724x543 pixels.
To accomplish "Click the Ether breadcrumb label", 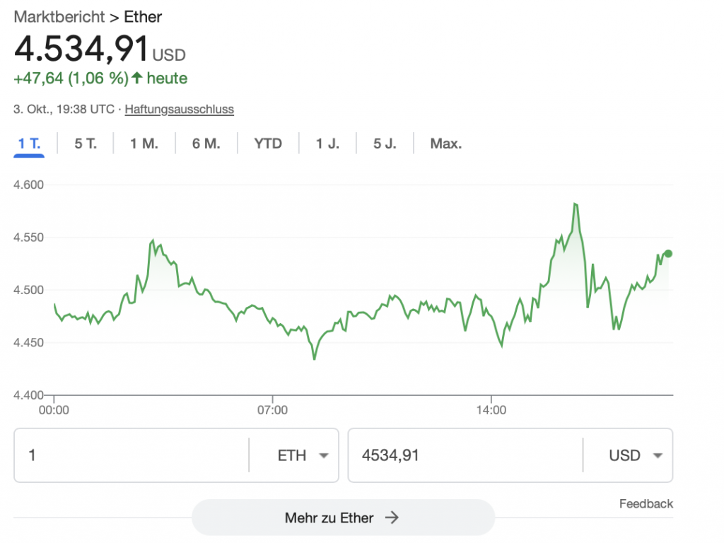I will [143, 16].
